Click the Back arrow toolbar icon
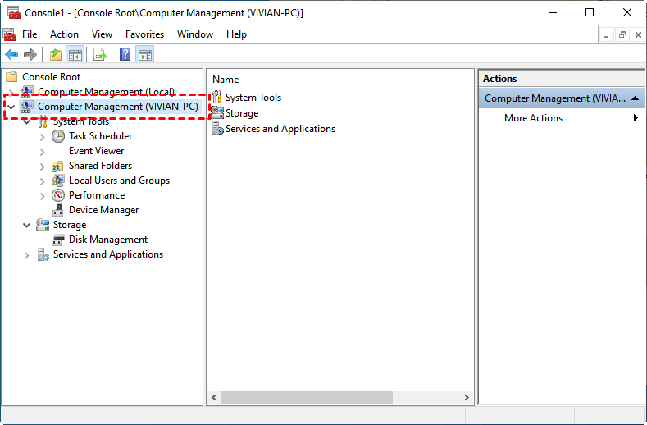The image size is (647, 425). [11, 55]
